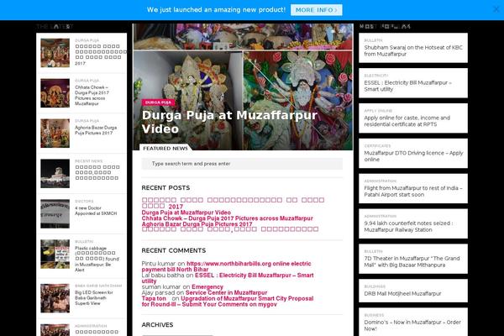Click the MORE INFO button in banner
The width and height of the screenshot is (504, 336).
pos(317,10)
